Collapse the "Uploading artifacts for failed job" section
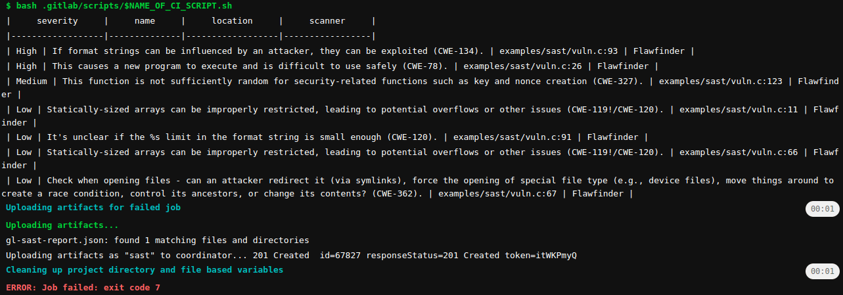Image resolution: width=843 pixels, height=295 pixels. click(x=93, y=208)
